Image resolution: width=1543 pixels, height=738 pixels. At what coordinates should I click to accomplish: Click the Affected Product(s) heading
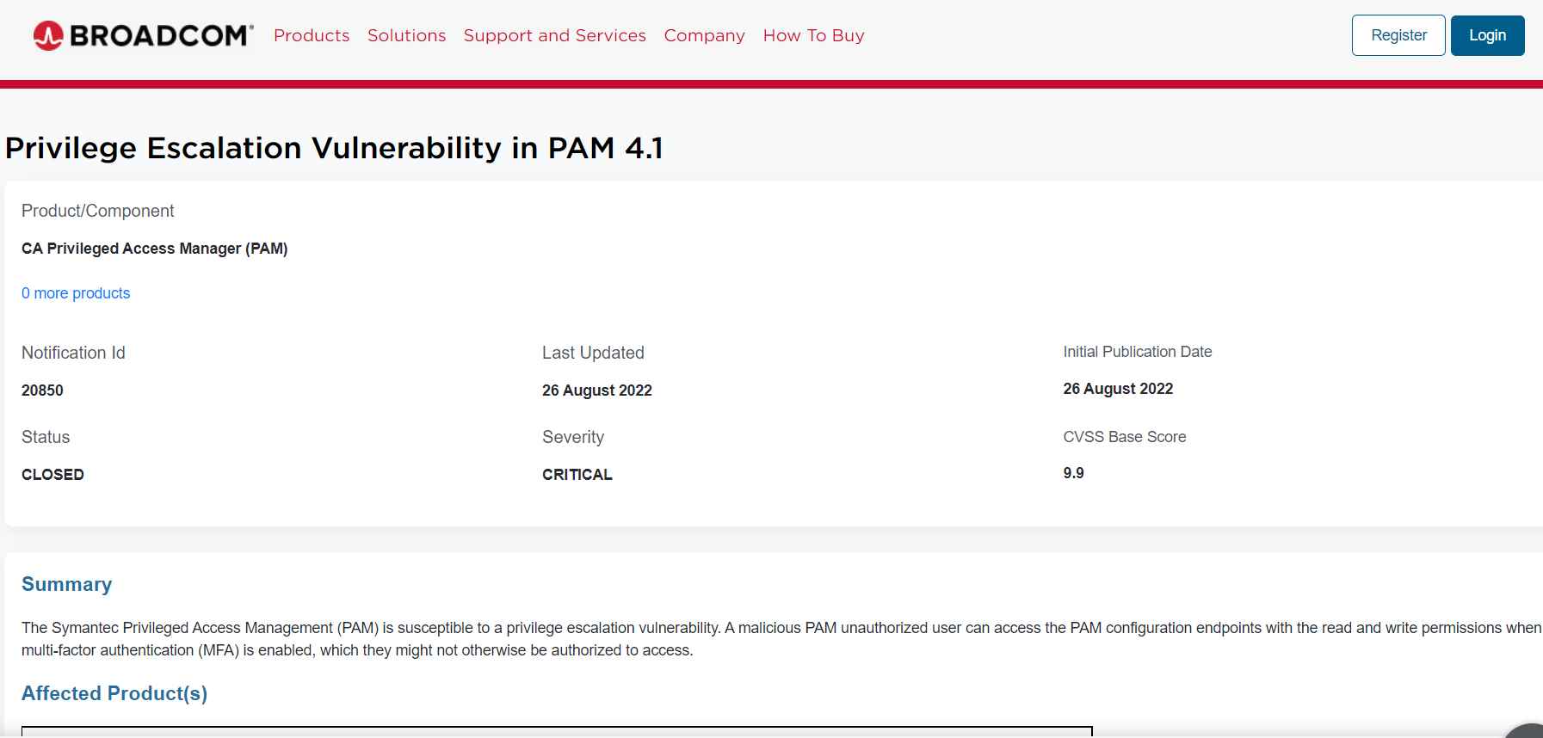coord(114,693)
